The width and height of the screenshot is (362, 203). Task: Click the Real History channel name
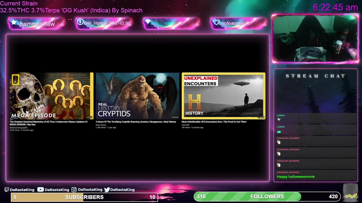101,125
